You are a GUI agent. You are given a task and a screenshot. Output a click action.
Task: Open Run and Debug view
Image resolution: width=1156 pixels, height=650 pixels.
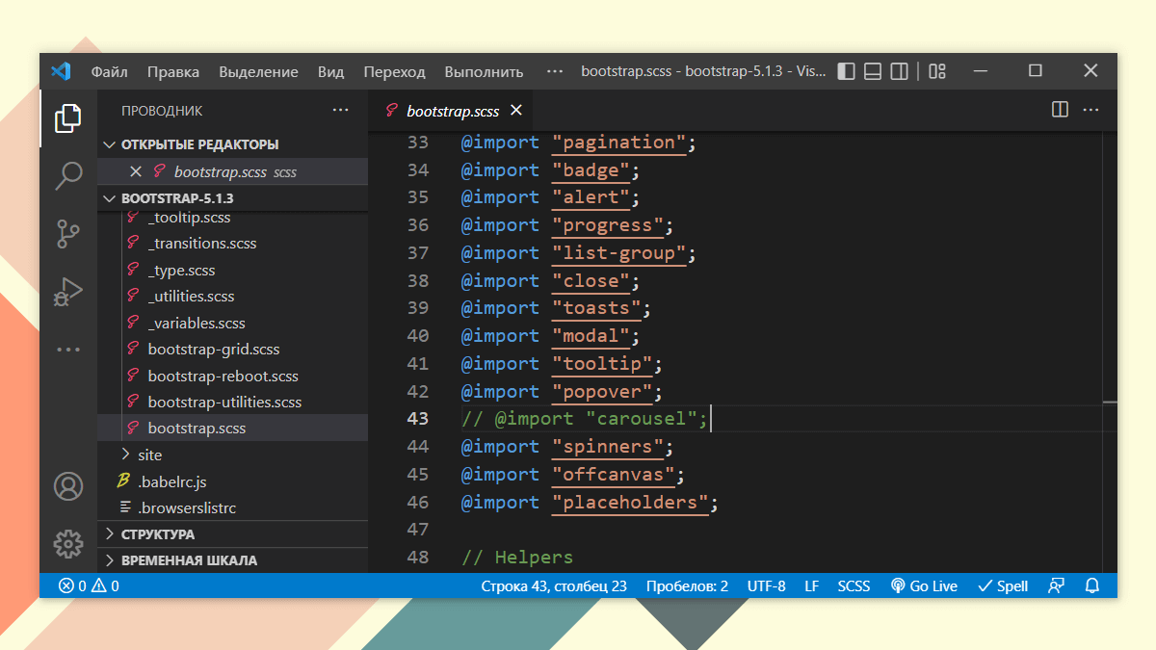(67, 290)
